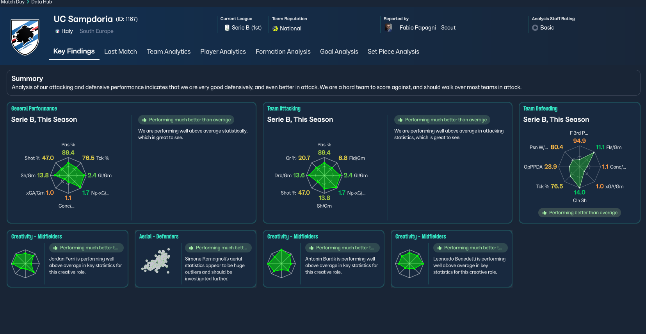The width and height of the screenshot is (646, 334).
Task: Click the Italy flag icon
Action: tap(57, 31)
